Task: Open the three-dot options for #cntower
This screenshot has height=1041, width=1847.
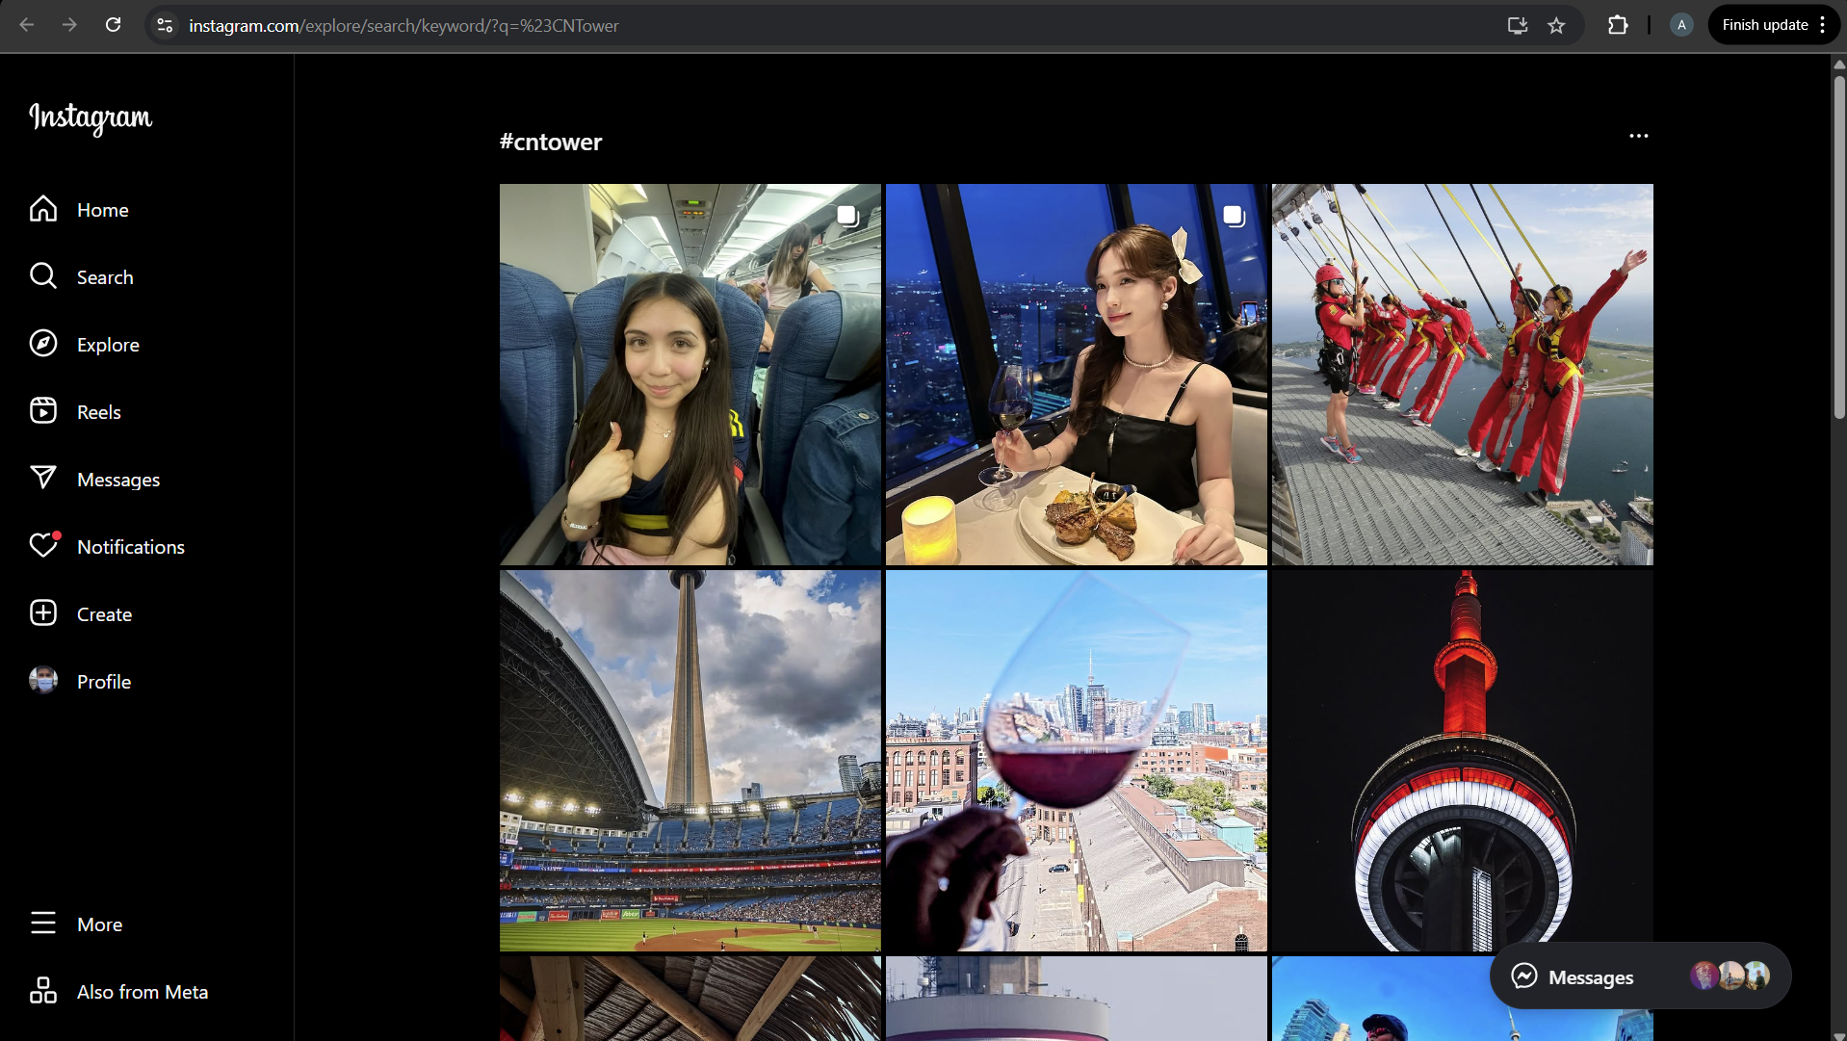Action: coord(1638,136)
